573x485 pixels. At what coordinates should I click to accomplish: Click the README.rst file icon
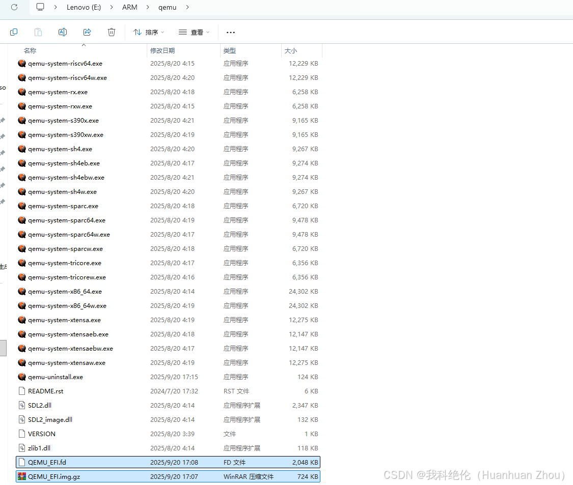(22, 391)
